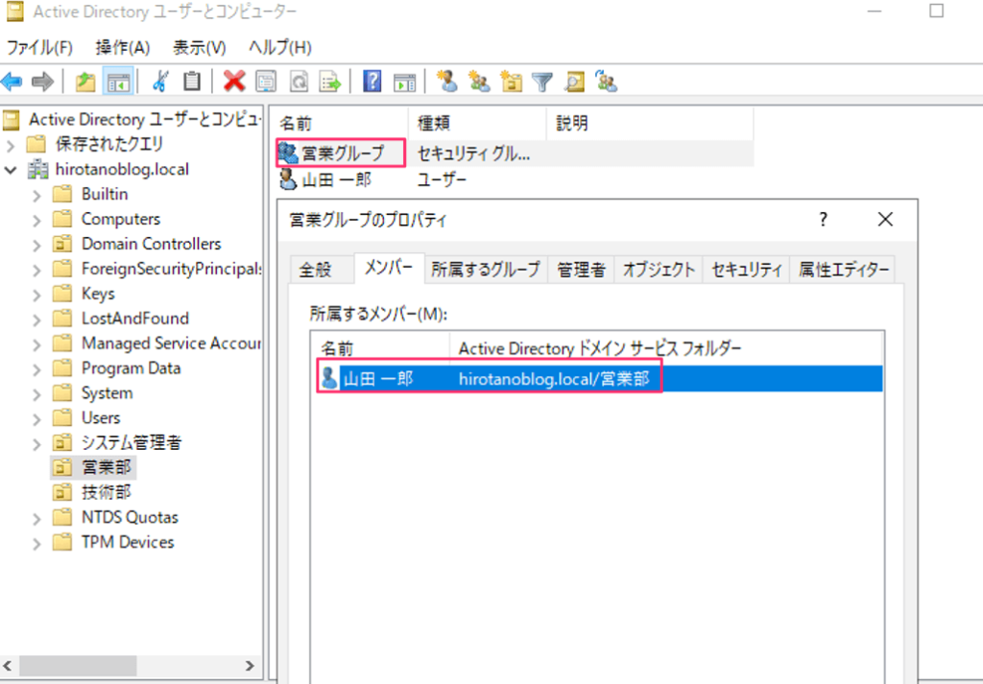Expand the Computers folder arrow
The width and height of the screenshot is (983, 684).
coord(36,220)
